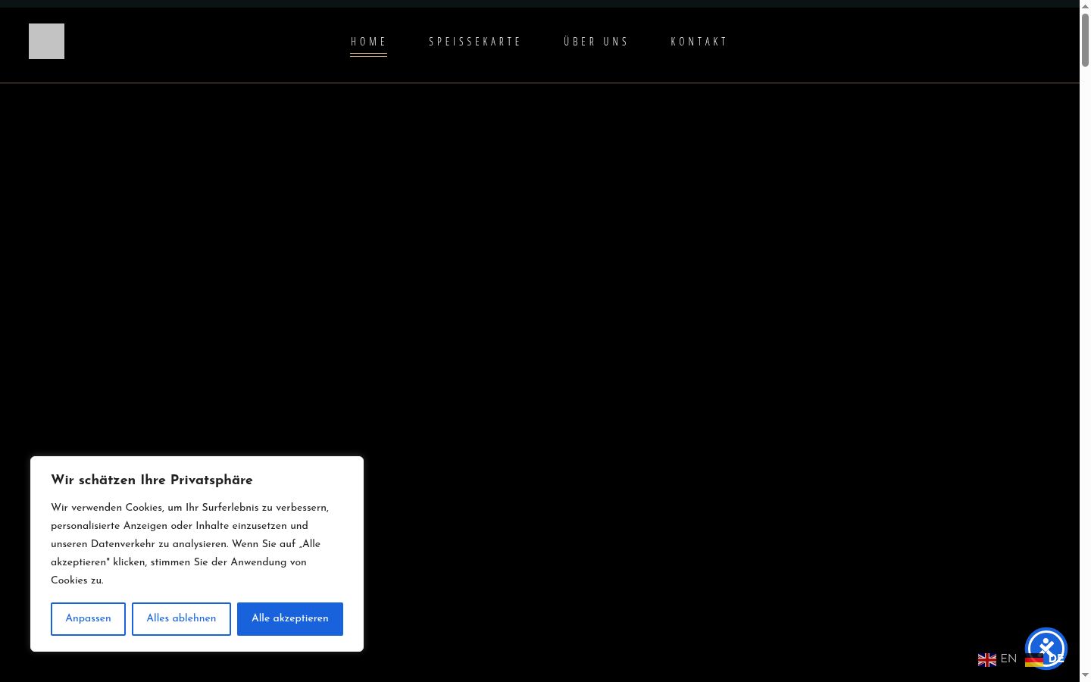
Task: Open the SPEISSEKARTE menu page
Action: tap(475, 42)
